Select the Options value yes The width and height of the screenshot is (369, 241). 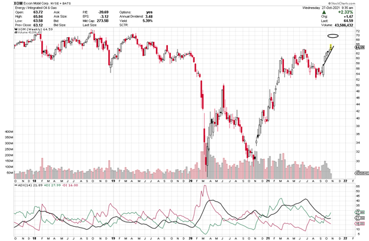click(x=150, y=12)
